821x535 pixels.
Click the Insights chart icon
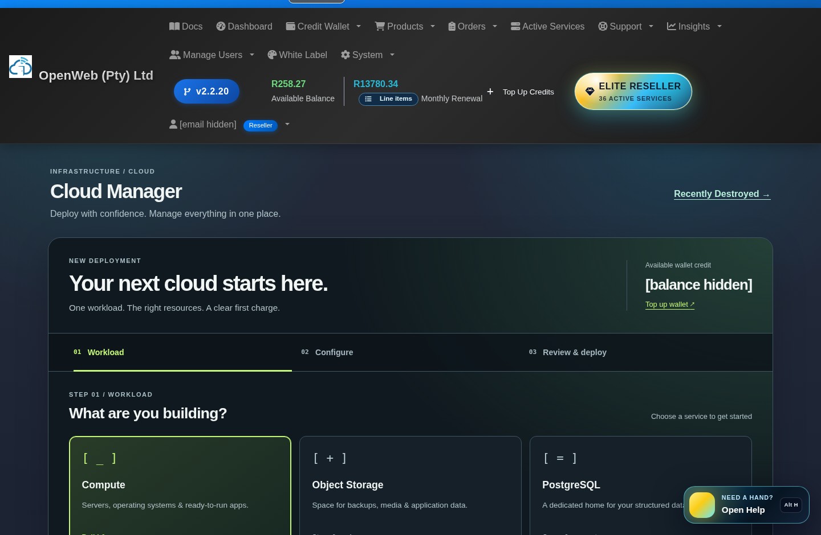click(x=672, y=26)
